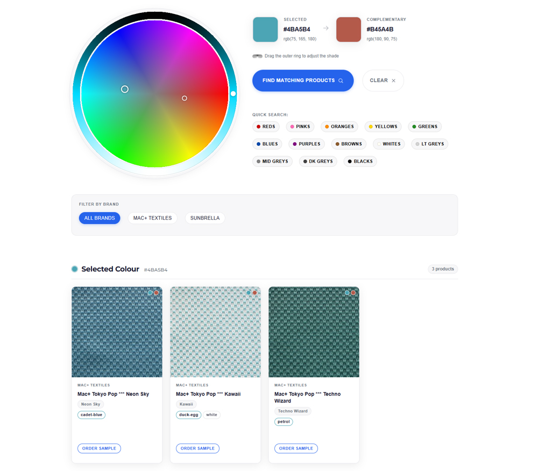The width and height of the screenshot is (538, 471).
Task: Click the cadet-blue colour tag
Action: [91, 414]
